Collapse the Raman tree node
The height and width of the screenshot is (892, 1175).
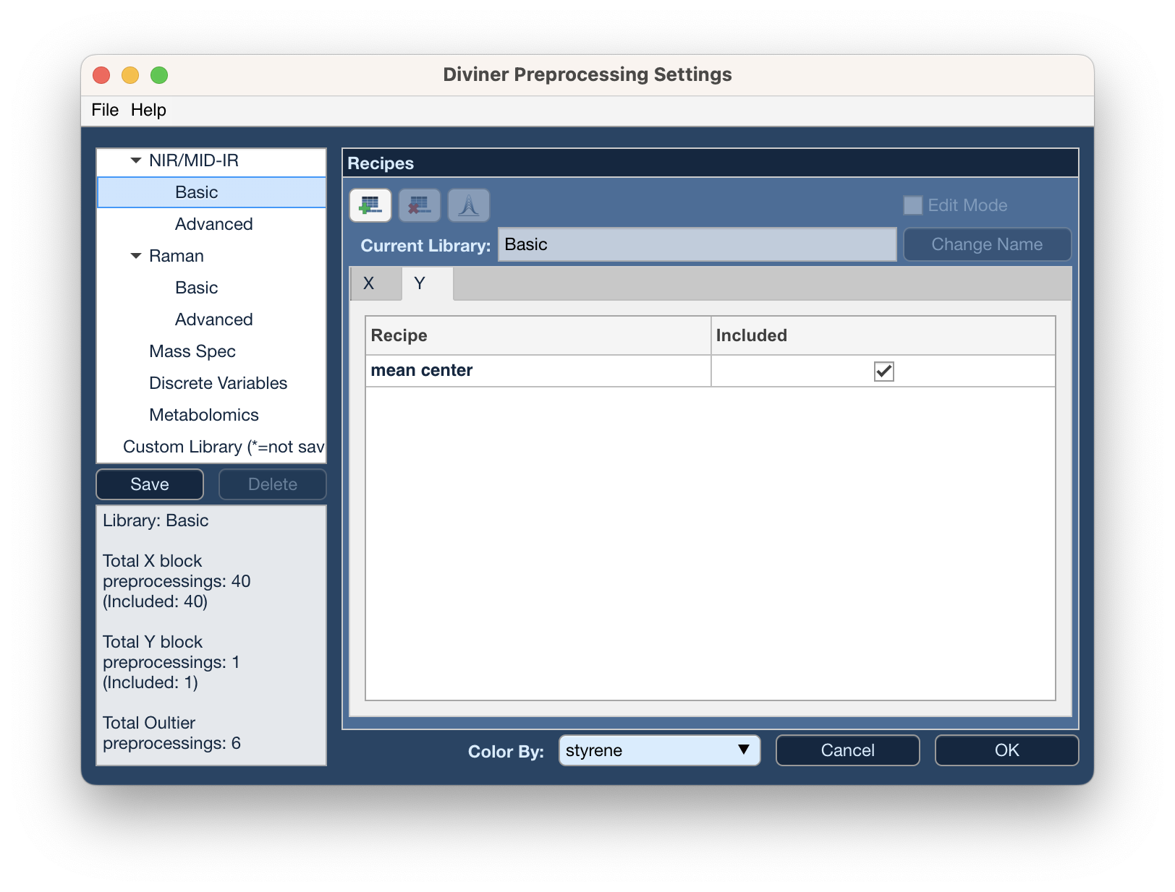(135, 256)
